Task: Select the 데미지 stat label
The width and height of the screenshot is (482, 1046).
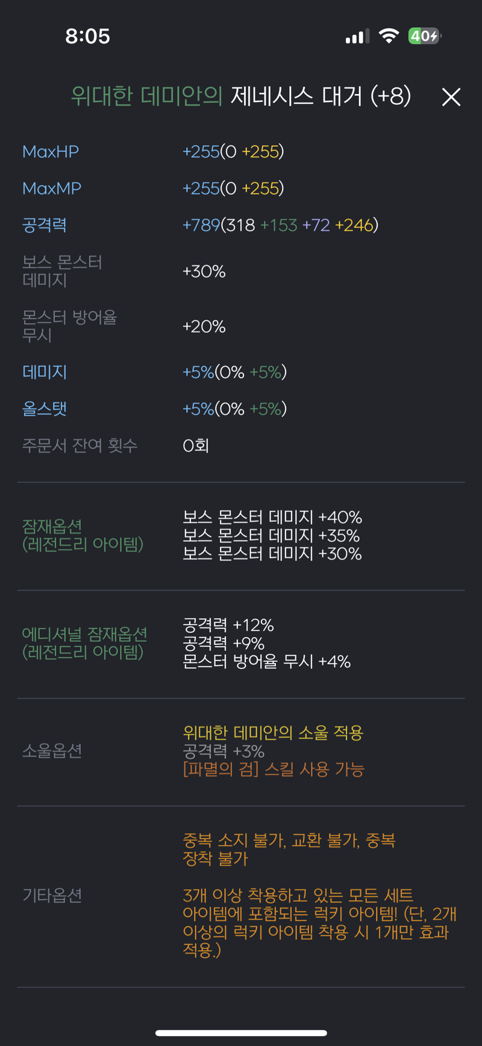Action: 45,372
